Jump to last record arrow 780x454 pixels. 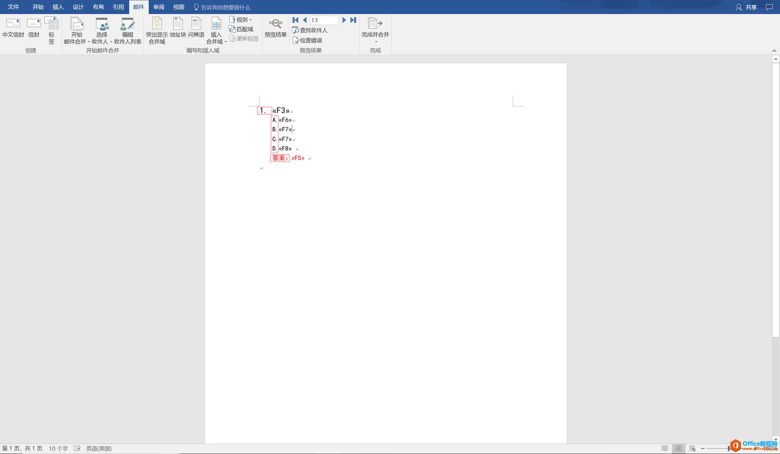[x=353, y=20]
